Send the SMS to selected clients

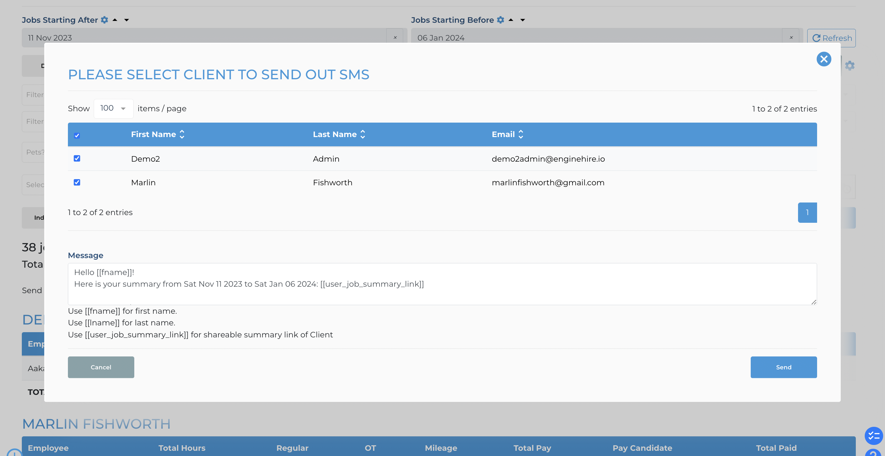[783, 367]
